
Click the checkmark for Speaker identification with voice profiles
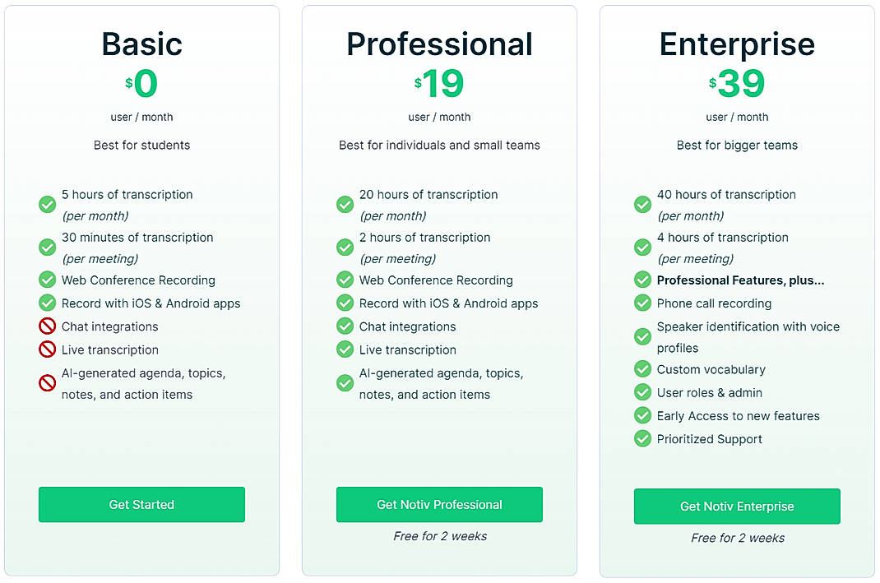tap(642, 335)
